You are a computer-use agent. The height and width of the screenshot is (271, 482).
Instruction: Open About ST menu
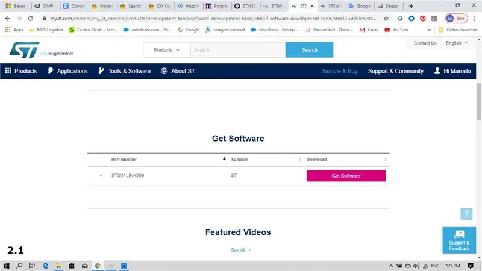click(x=178, y=71)
